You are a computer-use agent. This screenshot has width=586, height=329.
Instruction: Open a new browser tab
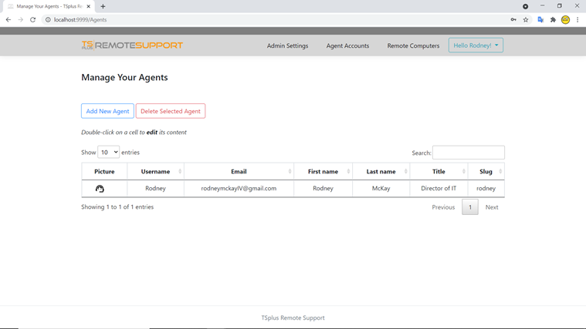point(103,6)
